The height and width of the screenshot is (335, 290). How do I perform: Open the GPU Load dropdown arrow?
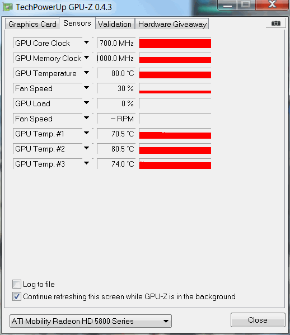pos(86,103)
